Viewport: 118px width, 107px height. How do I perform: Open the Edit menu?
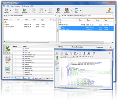click(8, 6)
